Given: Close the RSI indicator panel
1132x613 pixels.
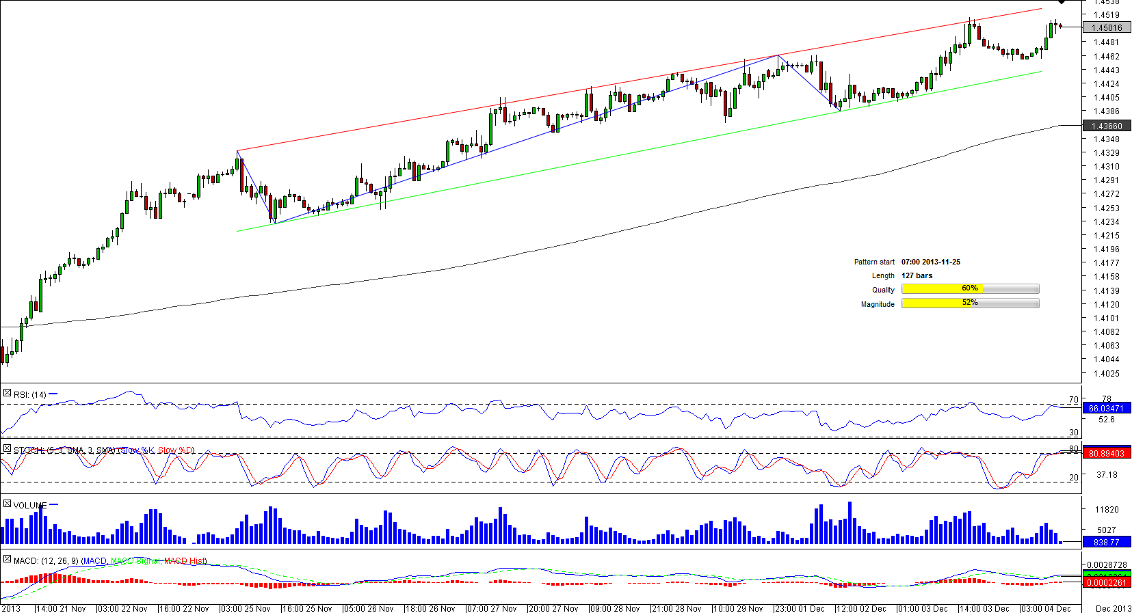Looking at the screenshot, I should point(7,394).
